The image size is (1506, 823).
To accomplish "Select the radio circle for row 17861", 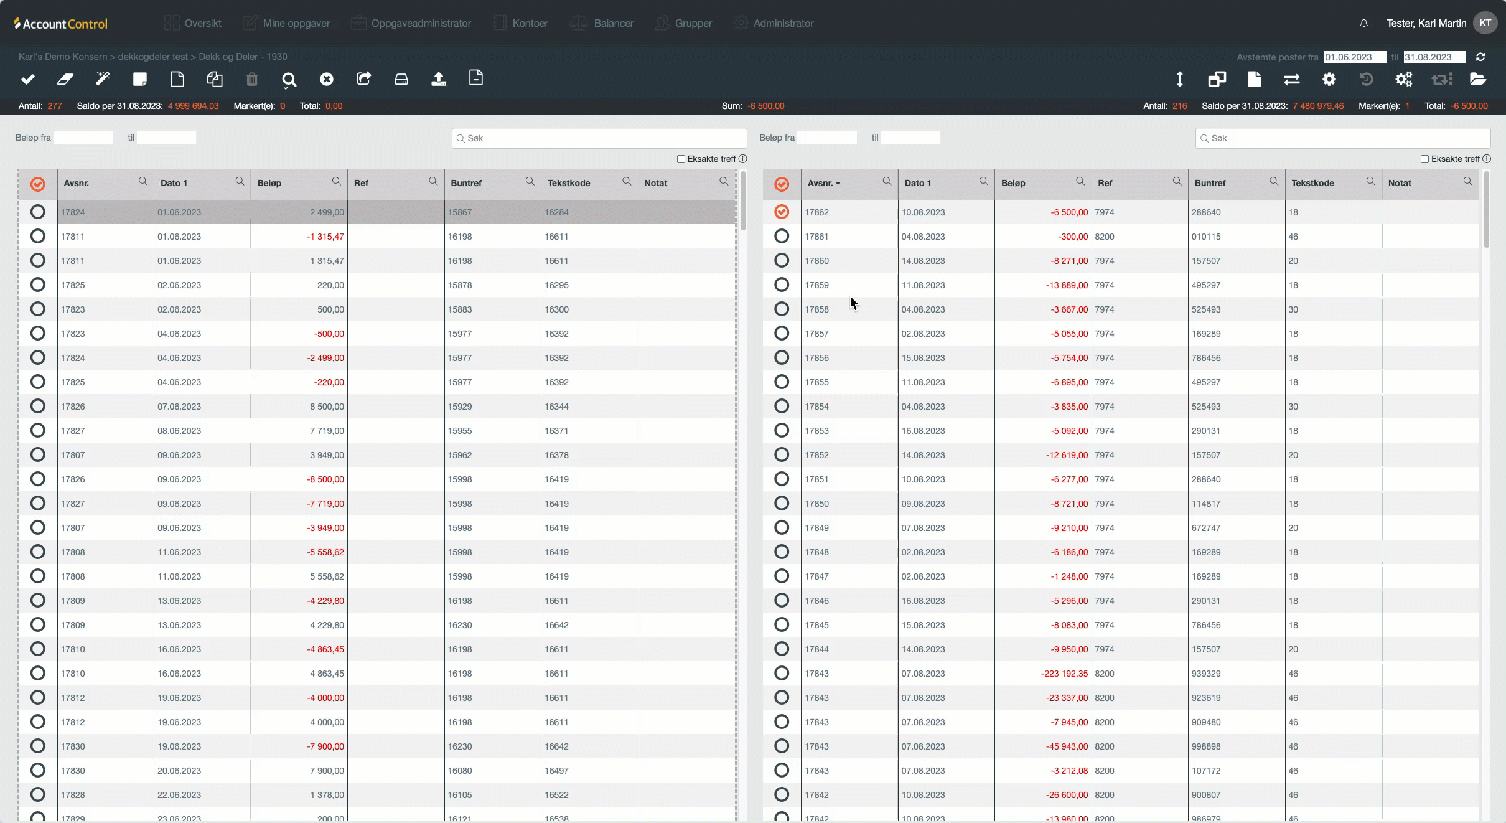I will (x=782, y=237).
